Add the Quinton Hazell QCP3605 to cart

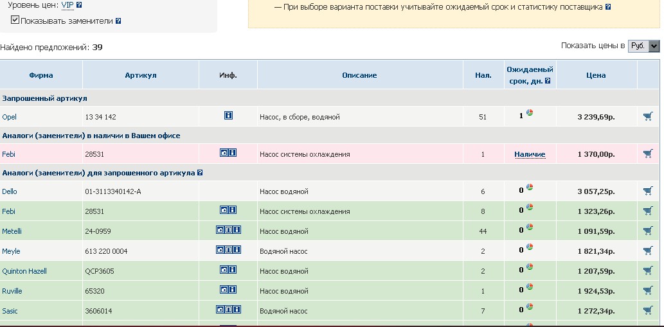coord(647,270)
